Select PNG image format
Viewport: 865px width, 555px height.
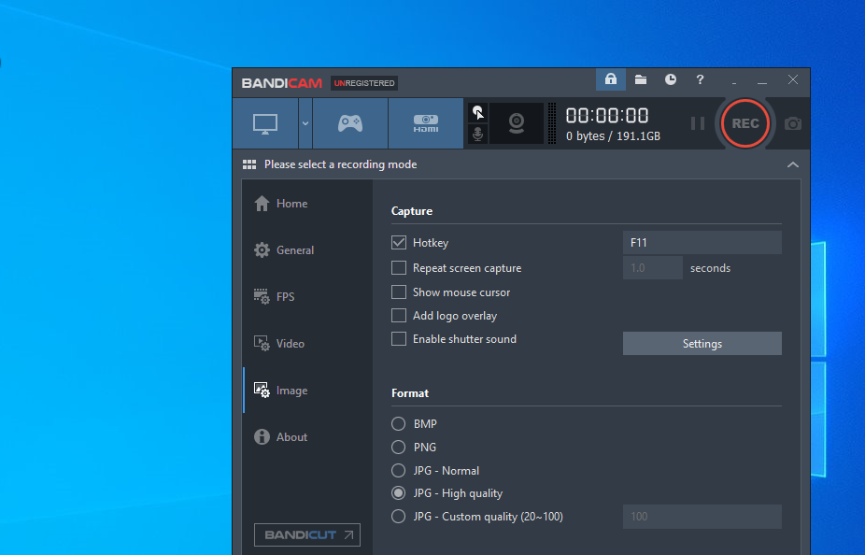point(398,447)
